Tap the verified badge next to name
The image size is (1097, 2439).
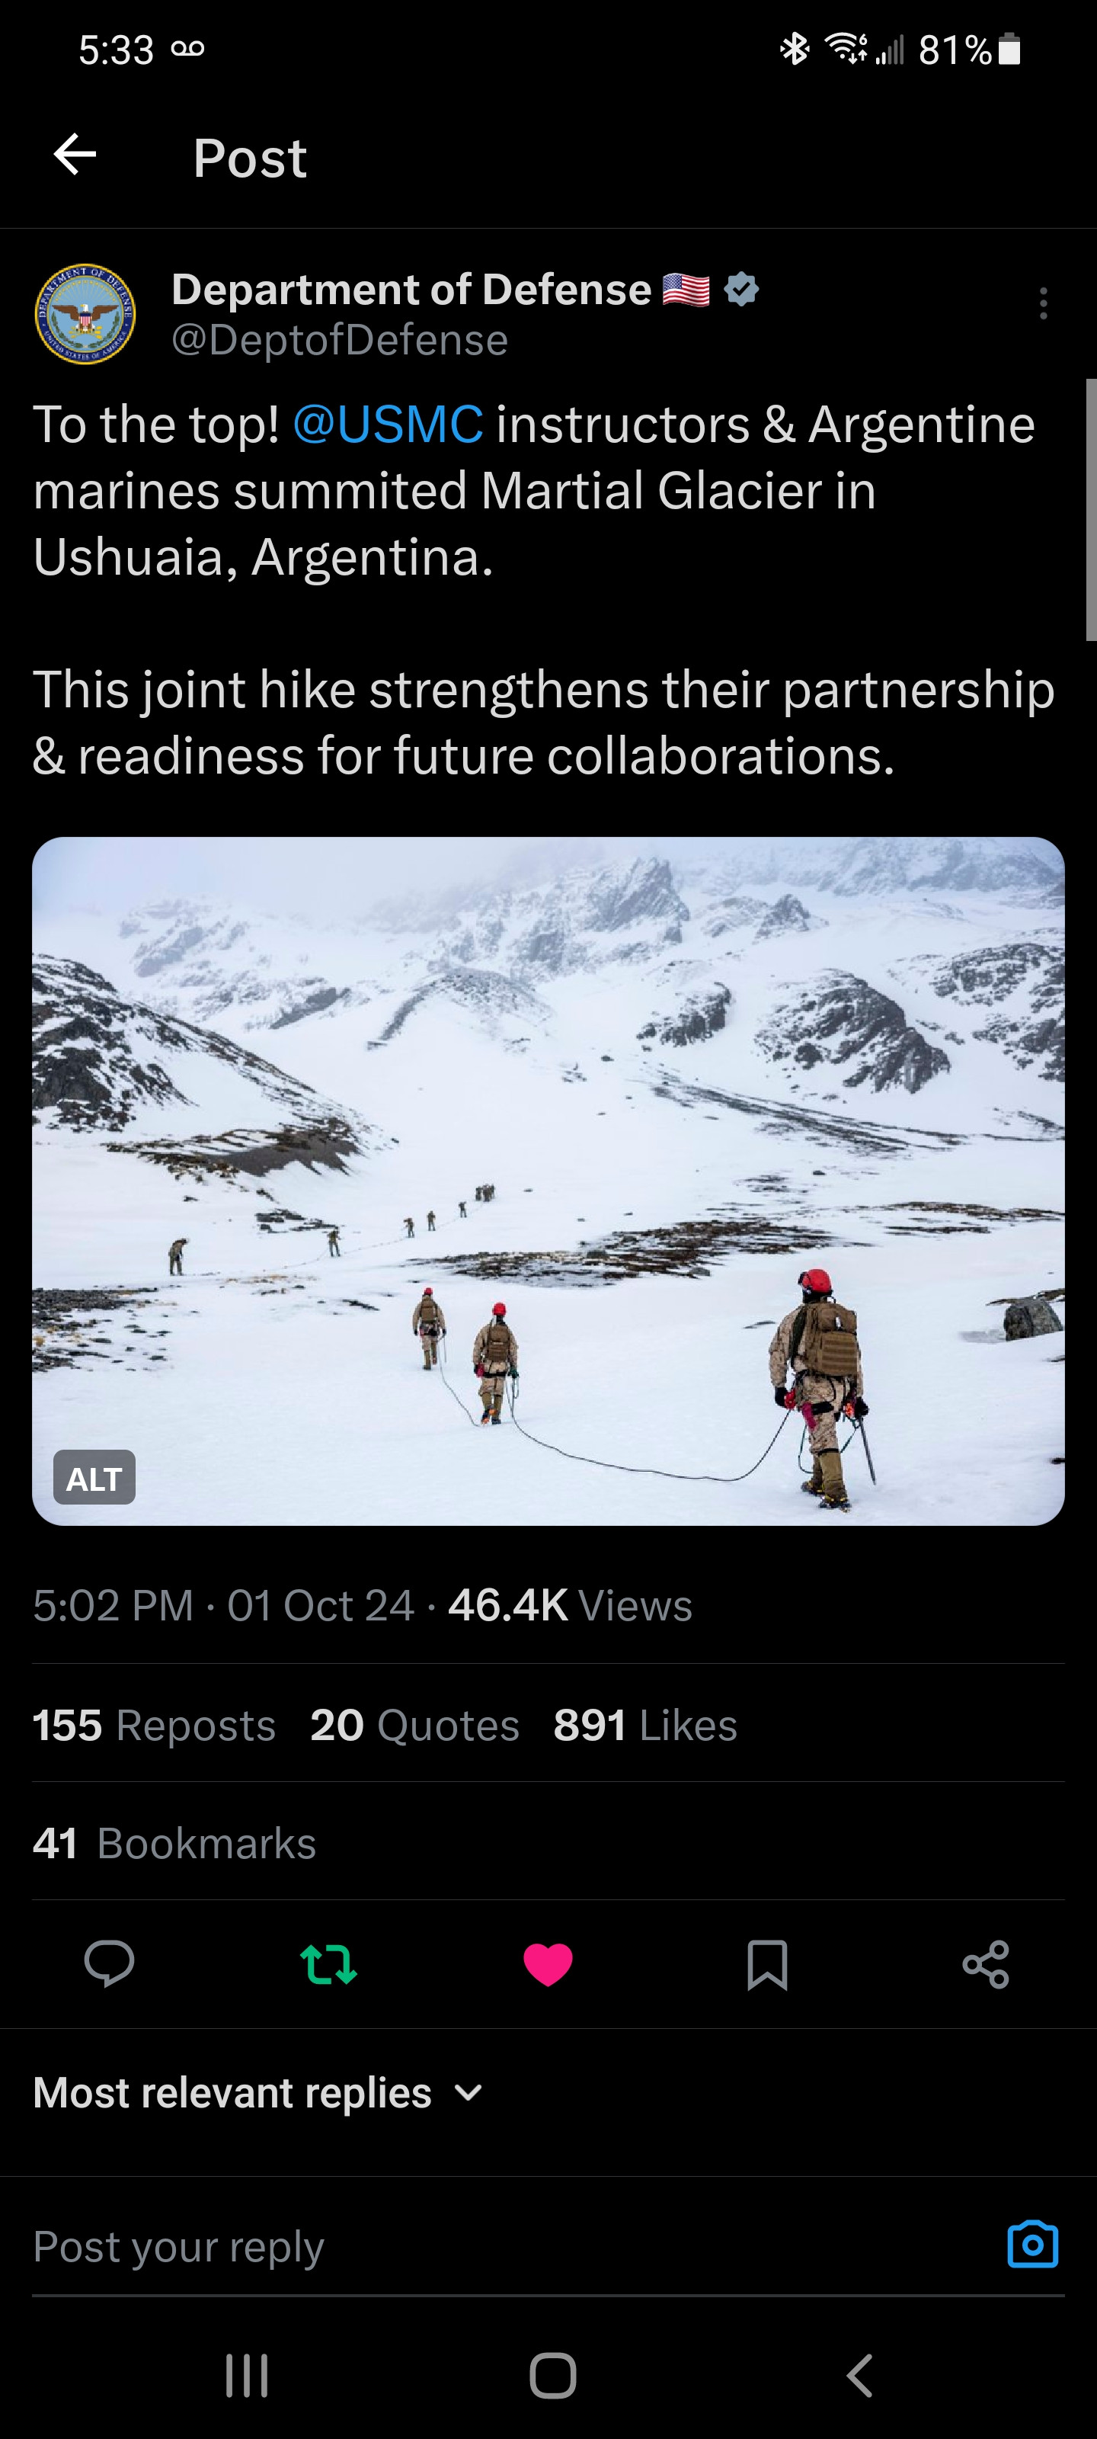(741, 290)
